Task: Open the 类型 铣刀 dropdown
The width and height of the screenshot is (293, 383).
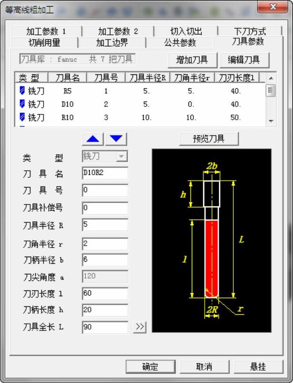Action: (x=122, y=156)
